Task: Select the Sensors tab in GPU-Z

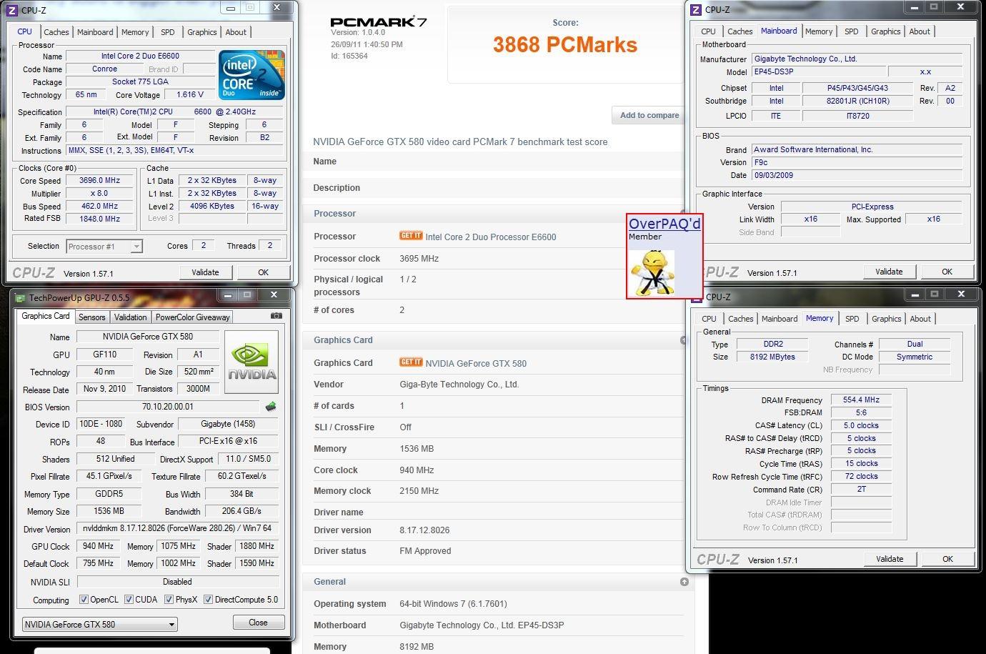Action: (91, 317)
